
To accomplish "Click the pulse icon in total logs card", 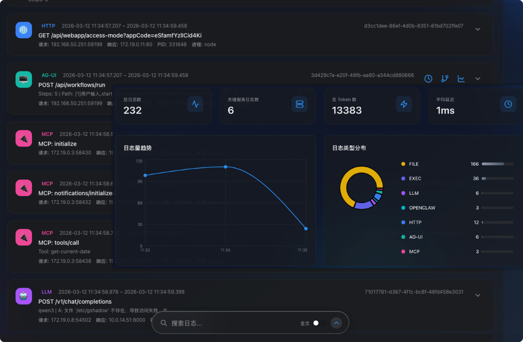I will 195,104.
